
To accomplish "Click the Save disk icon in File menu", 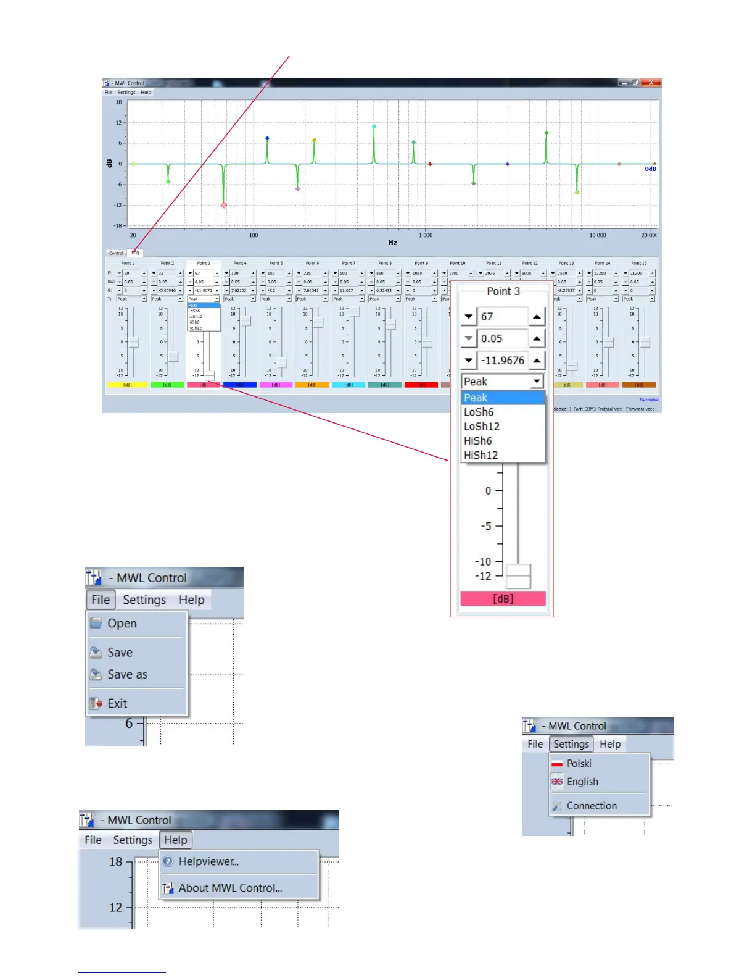I will pyautogui.click(x=96, y=652).
